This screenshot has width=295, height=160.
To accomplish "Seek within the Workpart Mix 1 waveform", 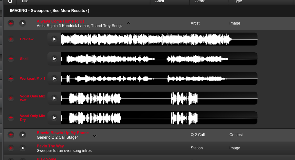I will (159, 78).
